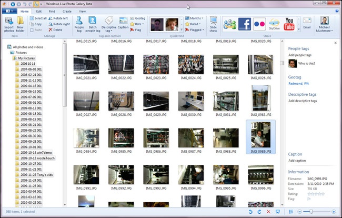Click the Help icon in ribbon corner
342x218 pixels.
pyautogui.click(x=337, y=11)
